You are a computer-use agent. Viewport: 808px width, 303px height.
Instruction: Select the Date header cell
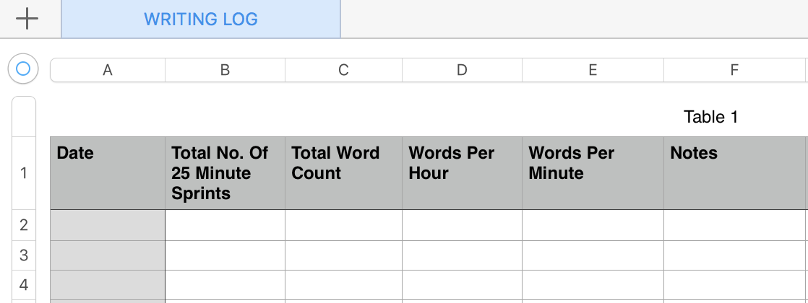(x=108, y=173)
